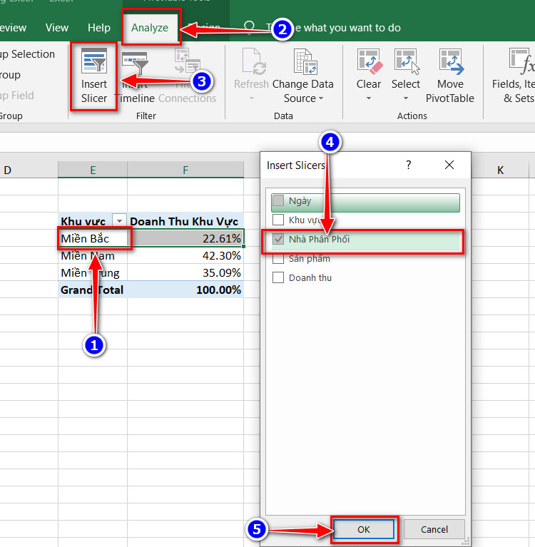Viewport: 535px width, 547px height.
Task: Select the Miền Trung cell
Action: 93,272
